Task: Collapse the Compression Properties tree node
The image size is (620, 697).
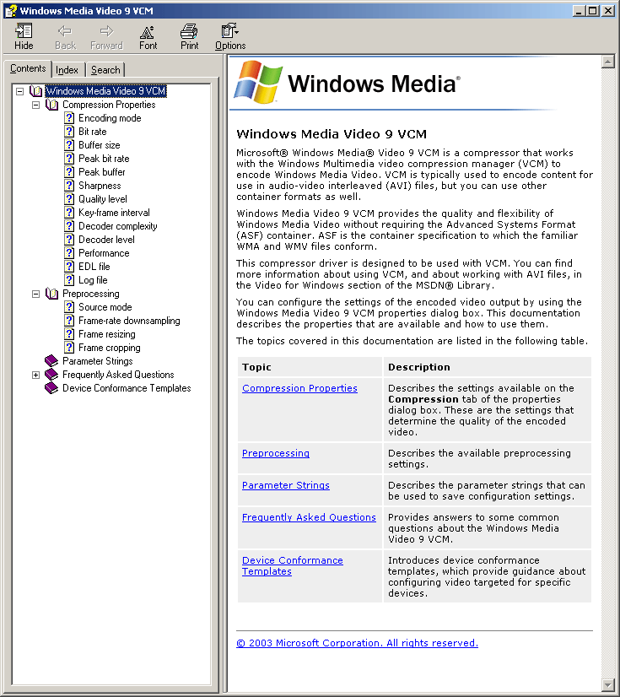Action: (x=35, y=105)
